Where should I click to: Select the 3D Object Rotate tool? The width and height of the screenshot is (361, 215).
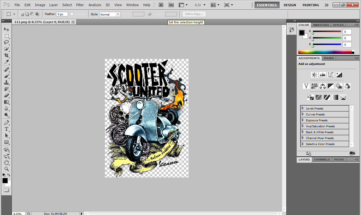coord(6,150)
